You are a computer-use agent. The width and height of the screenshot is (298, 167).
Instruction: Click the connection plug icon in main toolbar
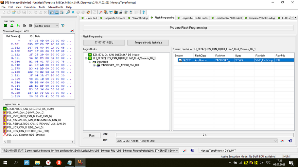pyautogui.click(x=68, y=12)
